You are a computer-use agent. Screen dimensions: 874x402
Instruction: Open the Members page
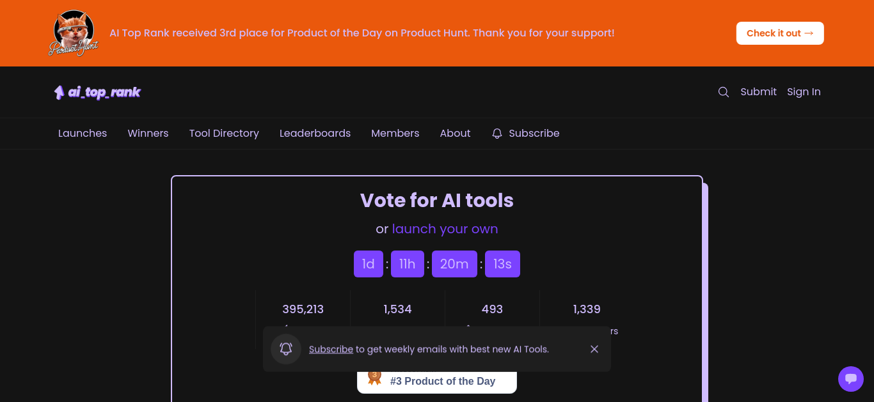point(395,134)
